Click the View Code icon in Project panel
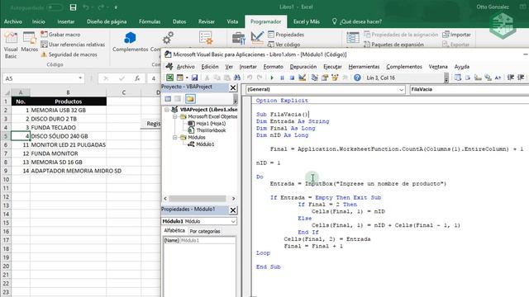Image resolution: width=529 pixels, height=297 pixels. (x=168, y=99)
